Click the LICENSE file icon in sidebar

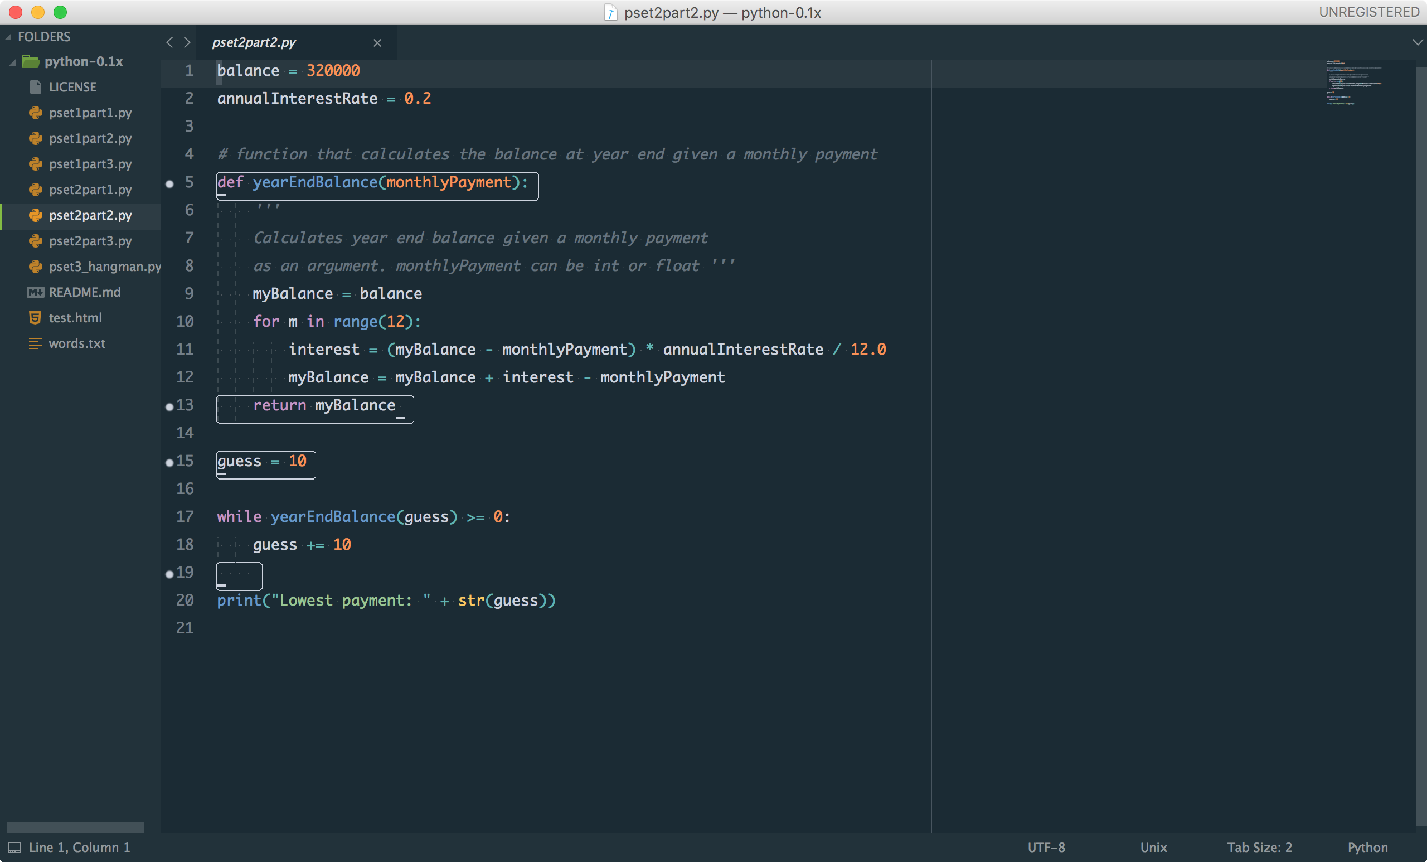[35, 87]
